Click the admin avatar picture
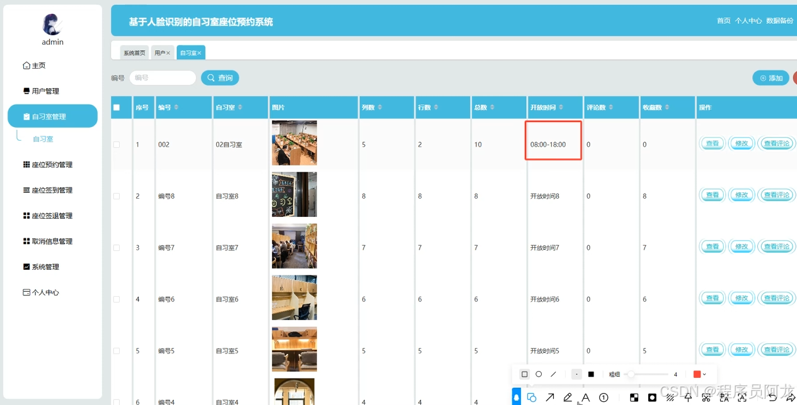This screenshot has width=797, height=405. pyautogui.click(x=52, y=24)
